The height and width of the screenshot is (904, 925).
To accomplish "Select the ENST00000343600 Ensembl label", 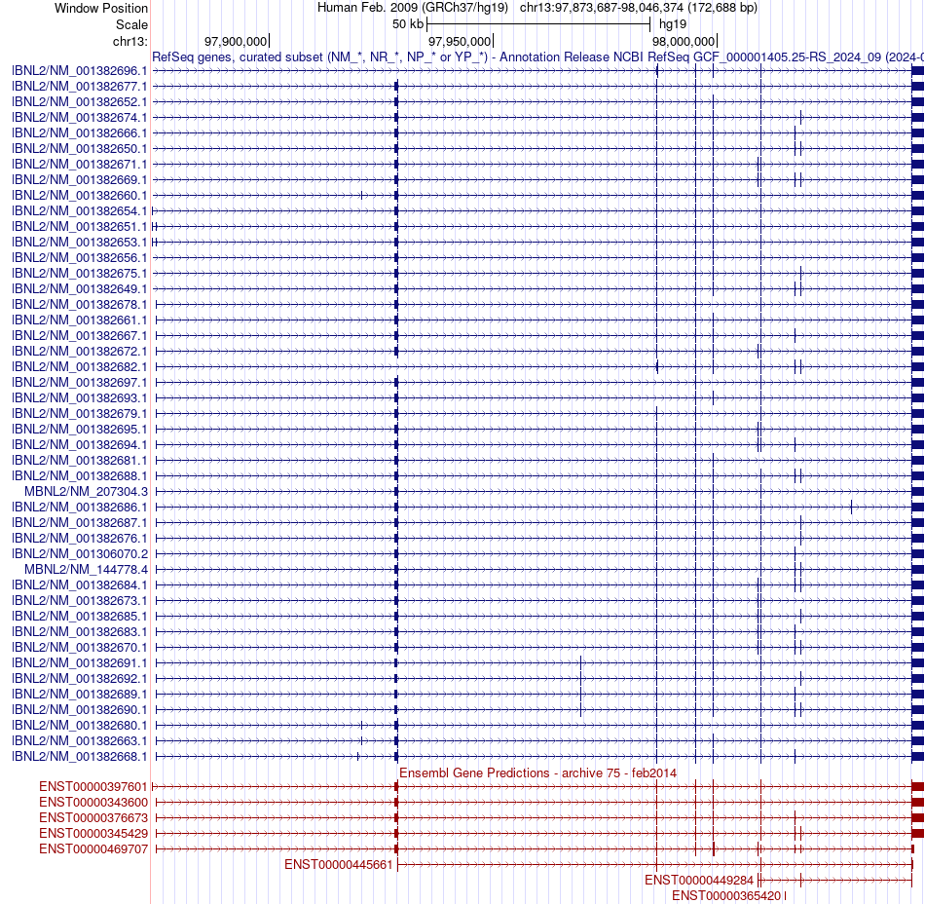I will tap(93, 803).
